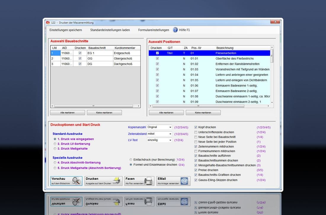This screenshot has width=326, height=215.
Task: Close the Drucken der Massenermittlung window
Action: pos(275,22)
